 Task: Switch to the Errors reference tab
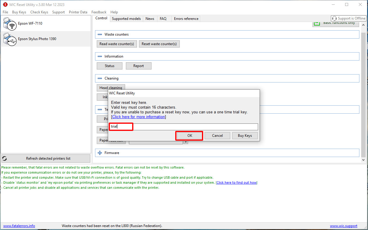tap(186, 19)
